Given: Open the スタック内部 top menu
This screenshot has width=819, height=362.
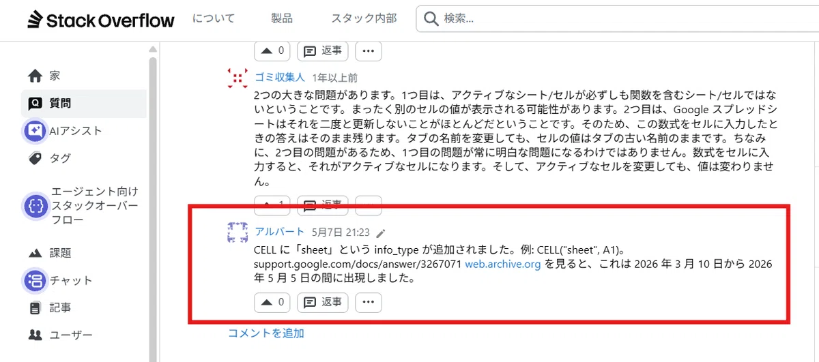Looking at the screenshot, I should tap(364, 19).
